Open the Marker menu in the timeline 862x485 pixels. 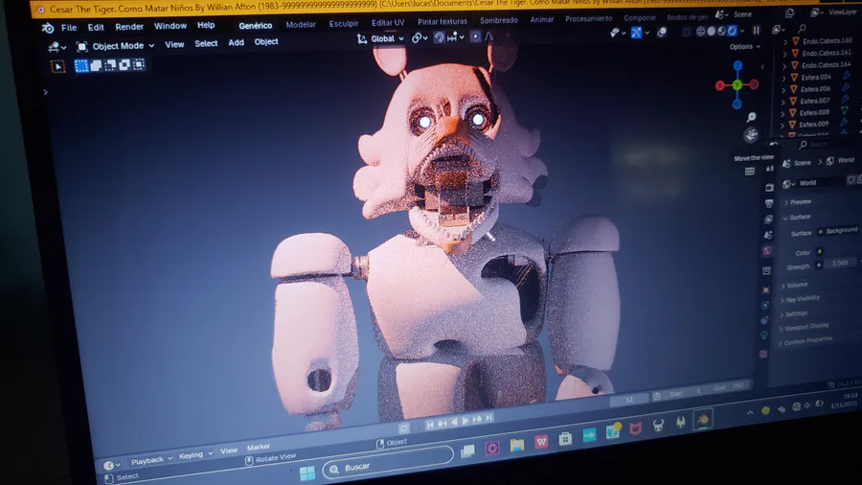coord(259,447)
